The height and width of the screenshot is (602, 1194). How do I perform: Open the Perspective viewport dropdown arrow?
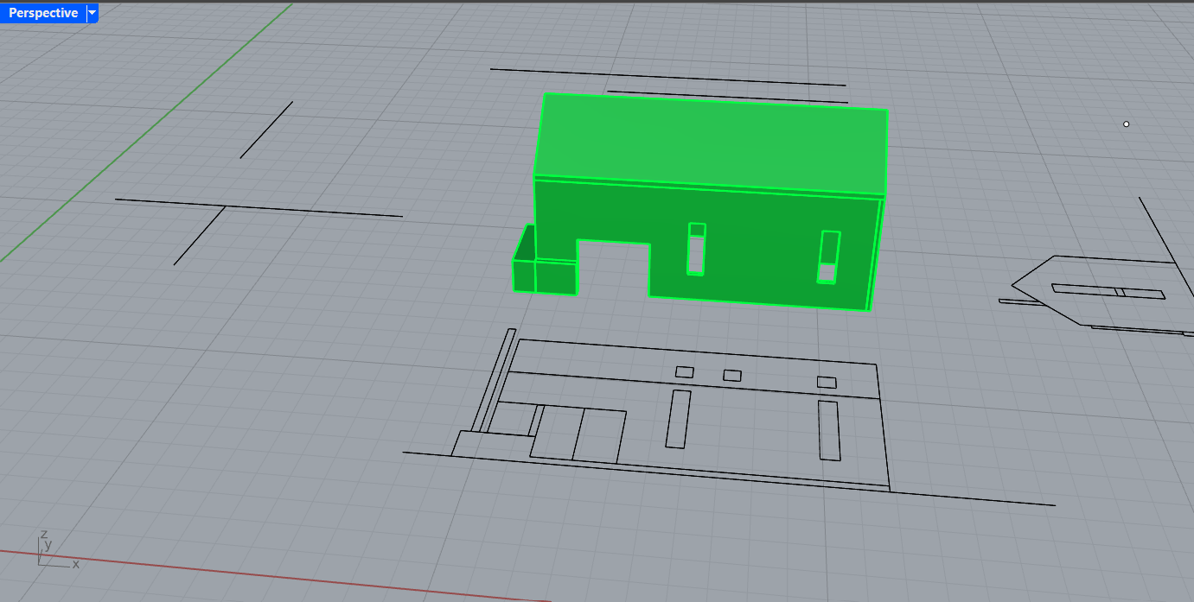(x=92, y=13)
